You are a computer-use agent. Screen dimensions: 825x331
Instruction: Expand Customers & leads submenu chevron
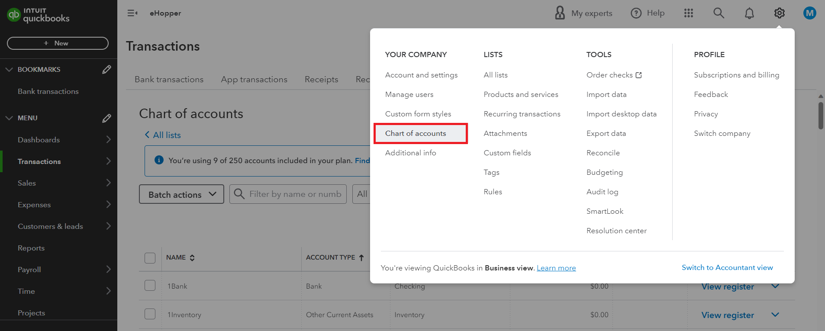tap(108, 226)
